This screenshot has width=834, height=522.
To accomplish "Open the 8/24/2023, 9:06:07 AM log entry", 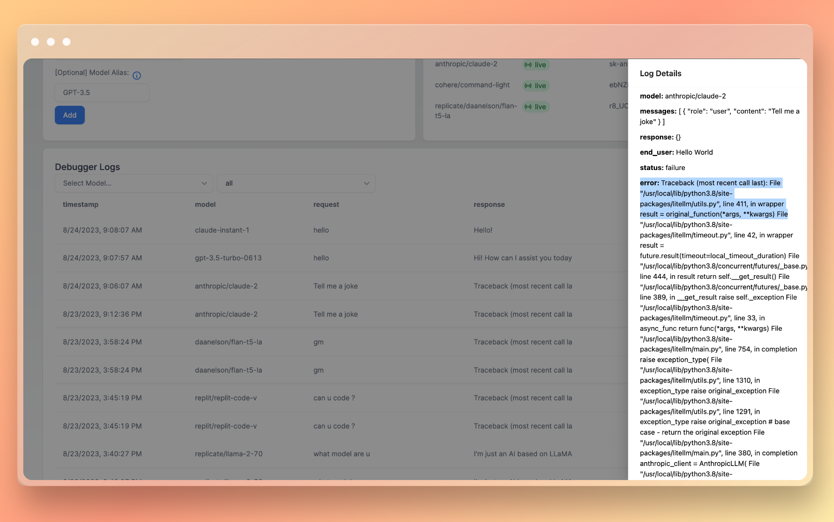I will pyautogui.click(x=342, y=286).
